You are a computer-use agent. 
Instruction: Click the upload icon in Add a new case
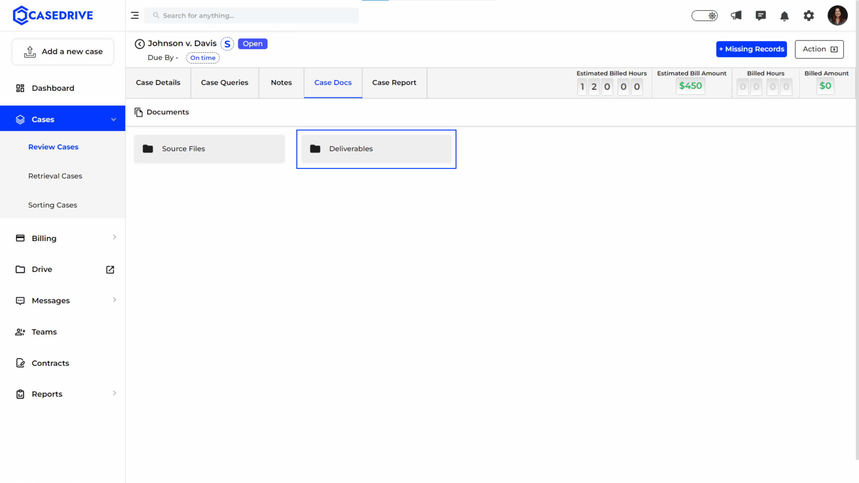[x=30, y=52]
